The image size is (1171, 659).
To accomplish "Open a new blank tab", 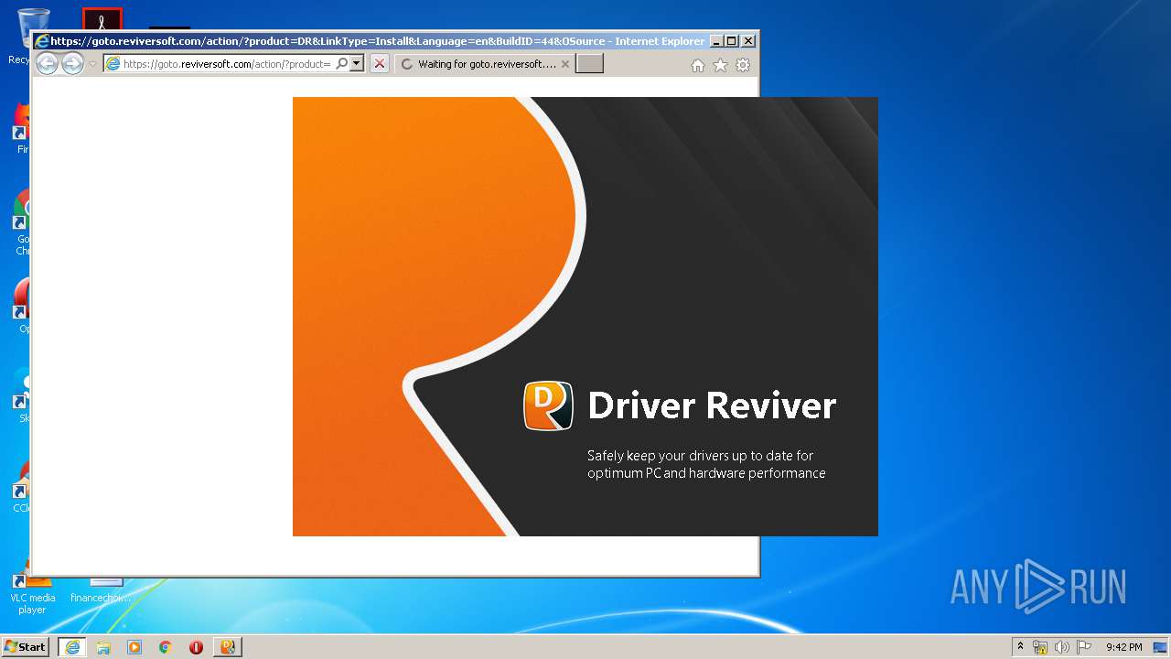I will pyautogui.click(x=589, y=64).
